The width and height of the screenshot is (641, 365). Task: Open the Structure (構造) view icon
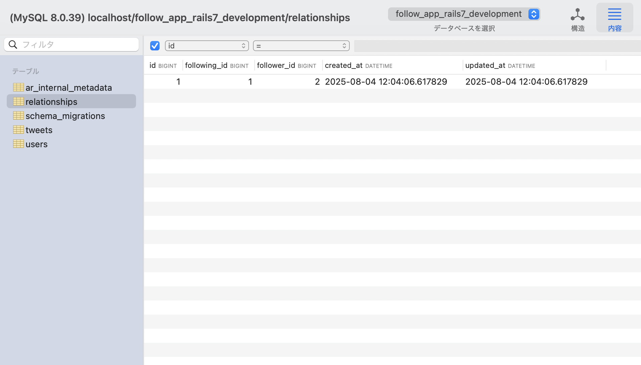point(578,15)
